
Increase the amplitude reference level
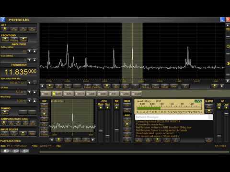click(x=34, y=51)
